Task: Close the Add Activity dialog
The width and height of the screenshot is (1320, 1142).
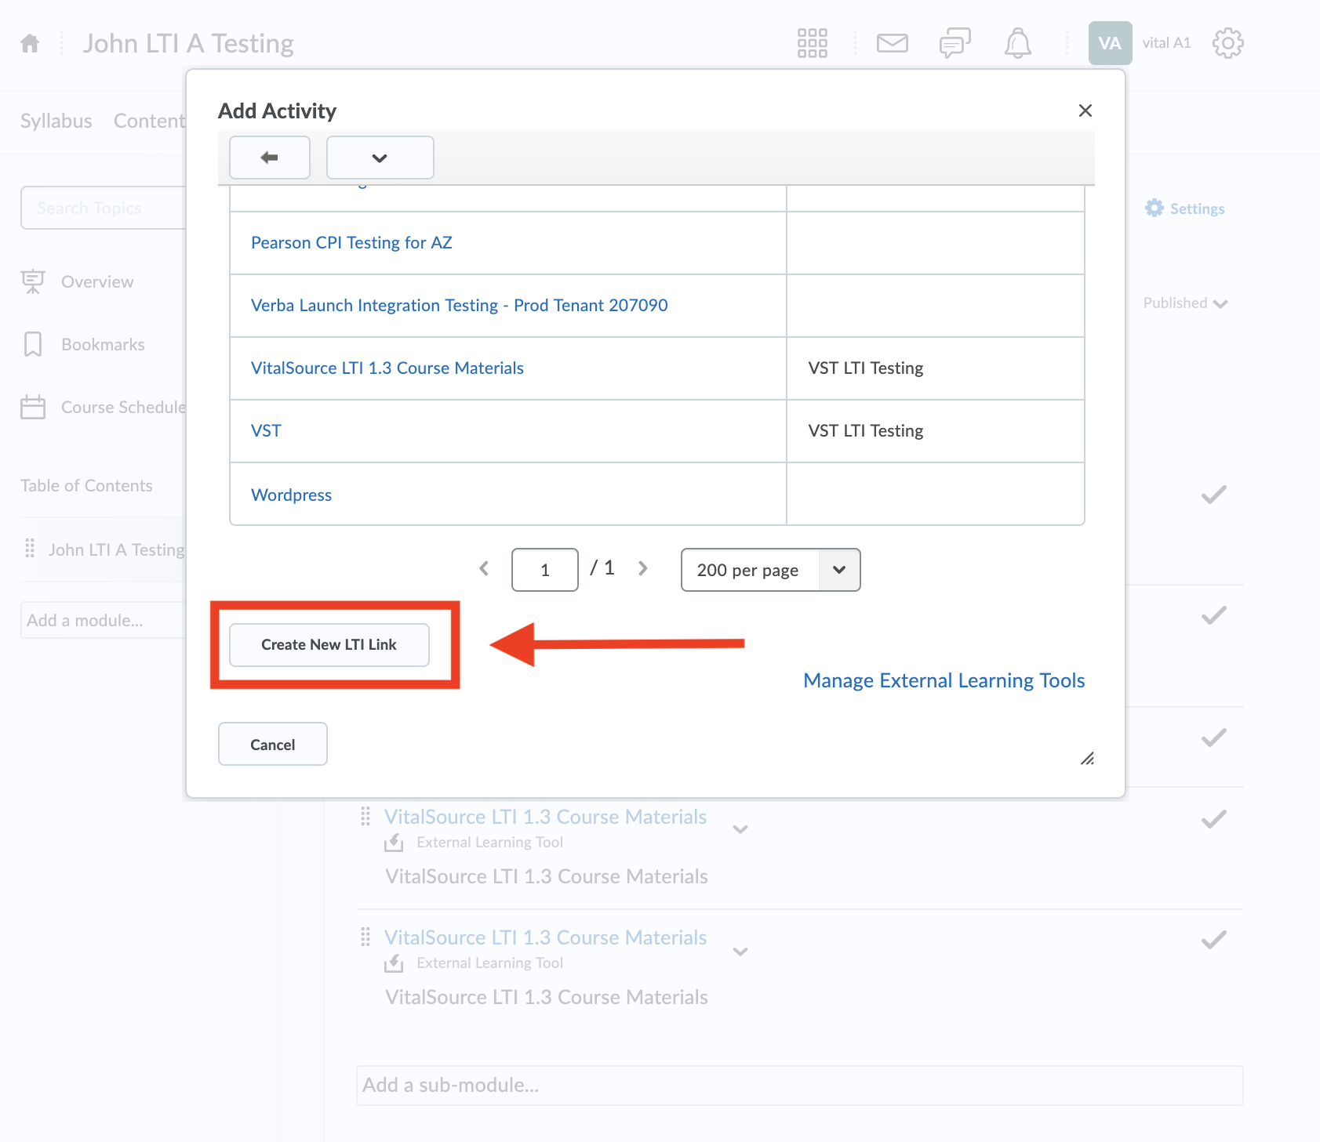Action: tap(1085, 111)
